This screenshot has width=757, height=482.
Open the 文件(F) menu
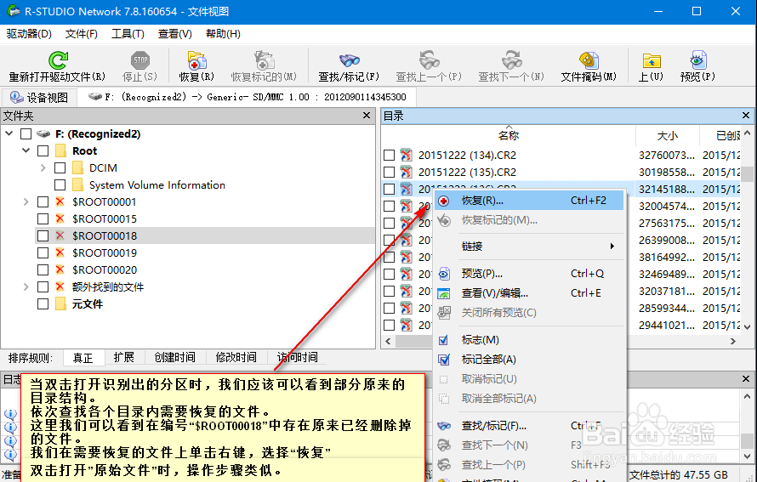[x=82, y=34]
